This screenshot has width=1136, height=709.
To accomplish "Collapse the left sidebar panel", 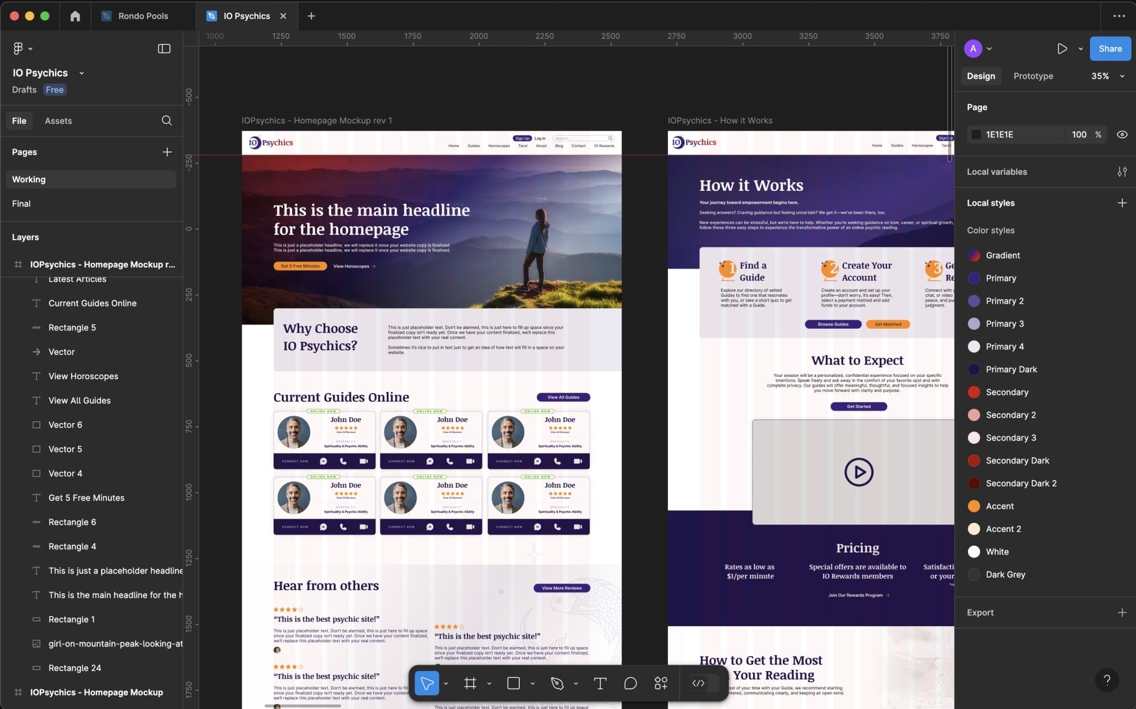I will point(164,48).
